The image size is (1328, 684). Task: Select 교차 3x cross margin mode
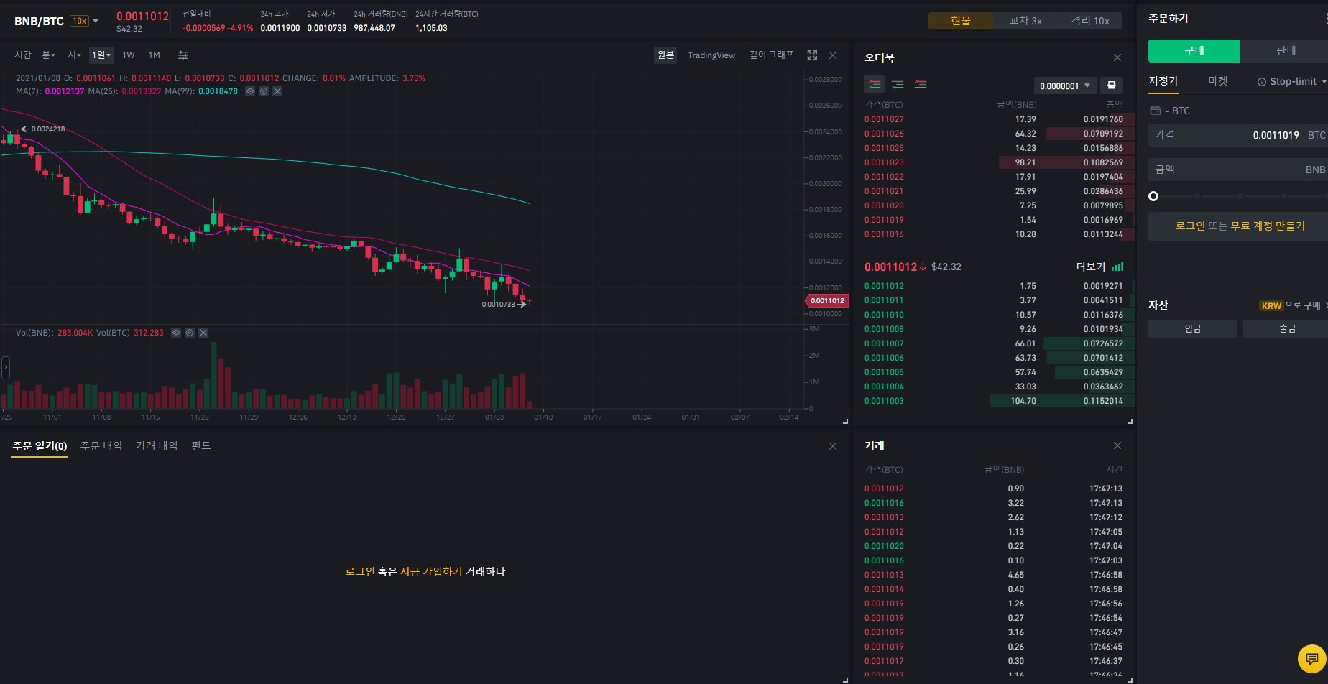1025,21
